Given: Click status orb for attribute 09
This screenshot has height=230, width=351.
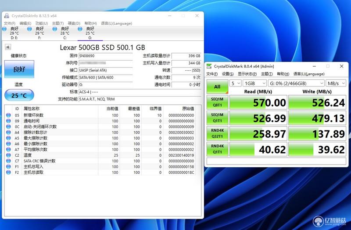Looking at the screenshot, I should (8, 121).
